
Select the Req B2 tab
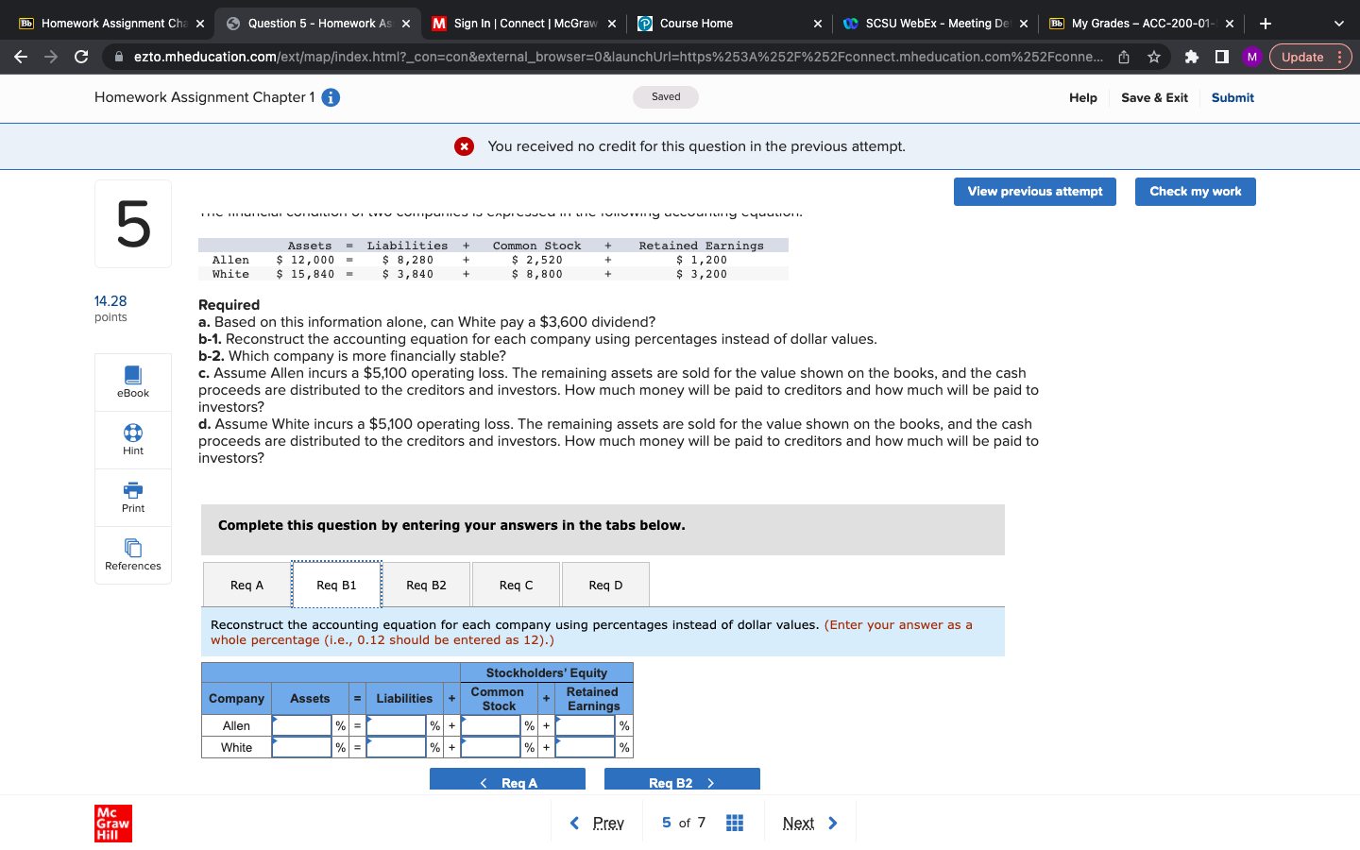pos(426,586)
